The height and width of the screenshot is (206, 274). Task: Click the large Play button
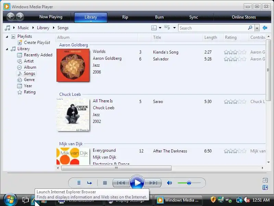137,183
